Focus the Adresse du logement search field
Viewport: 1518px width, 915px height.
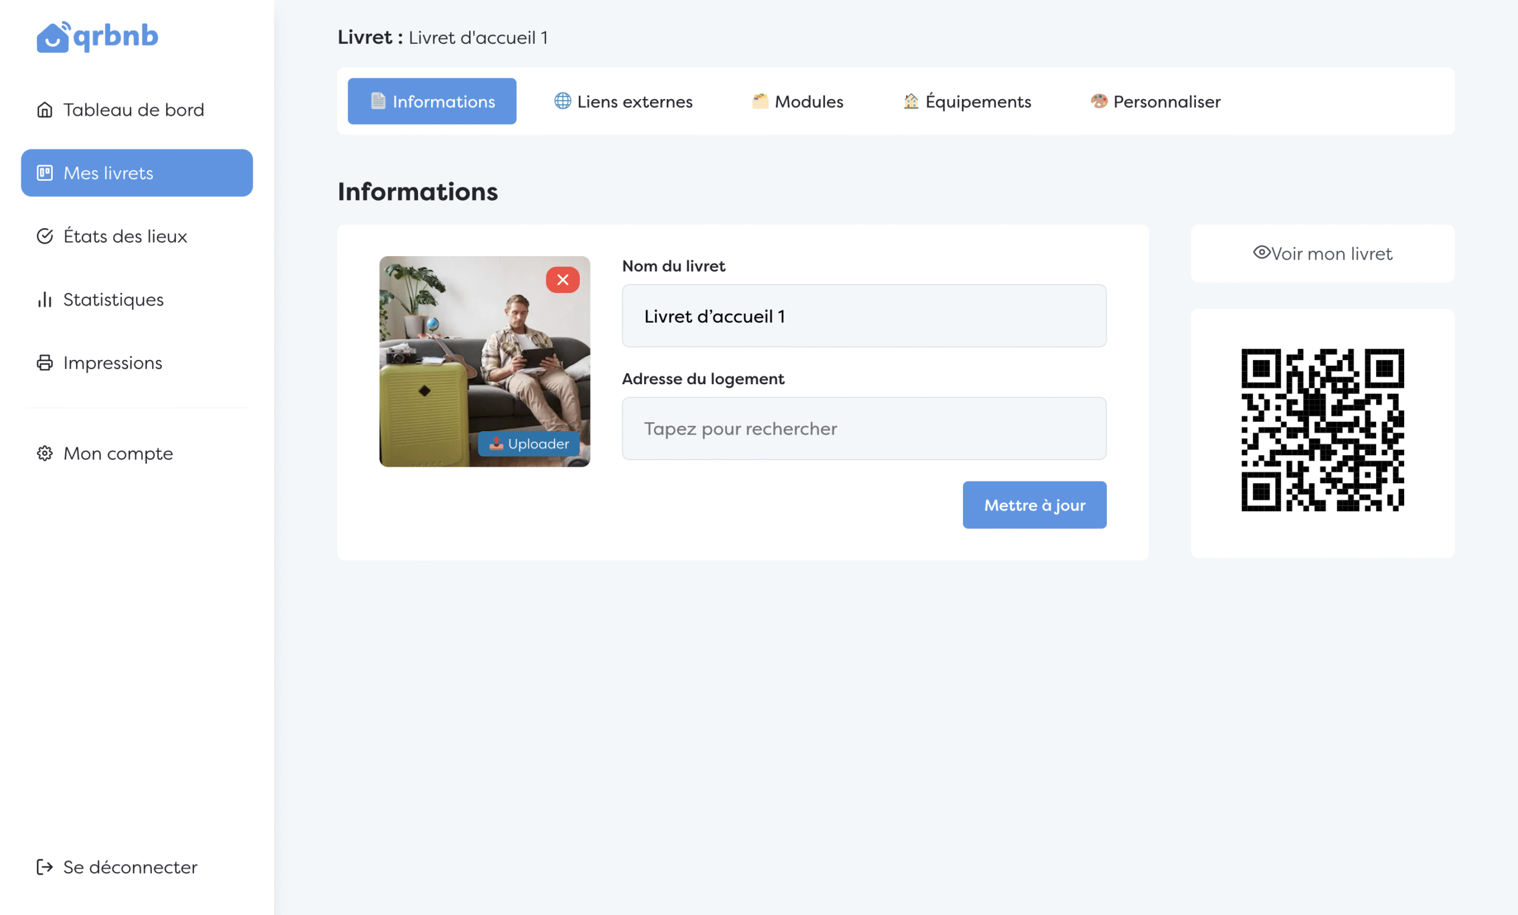tap(864, 429)
